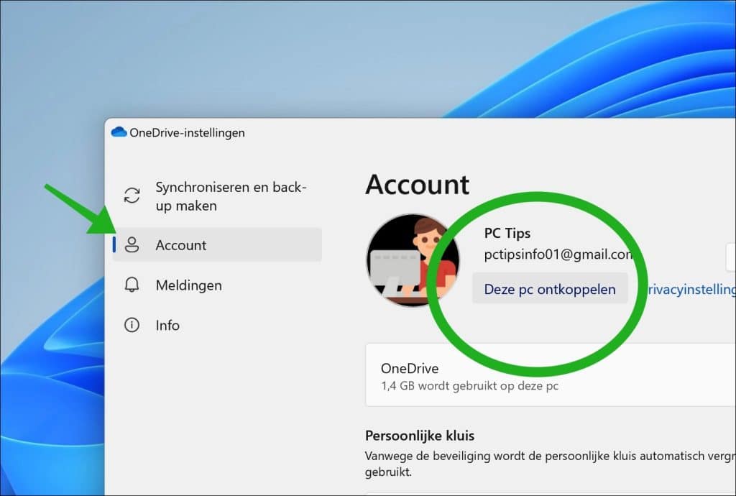
Task: Open Synchroniseren en back-up maken section
Action: coord(217,196)
